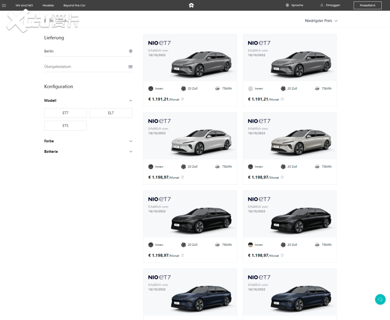
Task: Select the ET5 model filter
Action: tap(65, 126)
